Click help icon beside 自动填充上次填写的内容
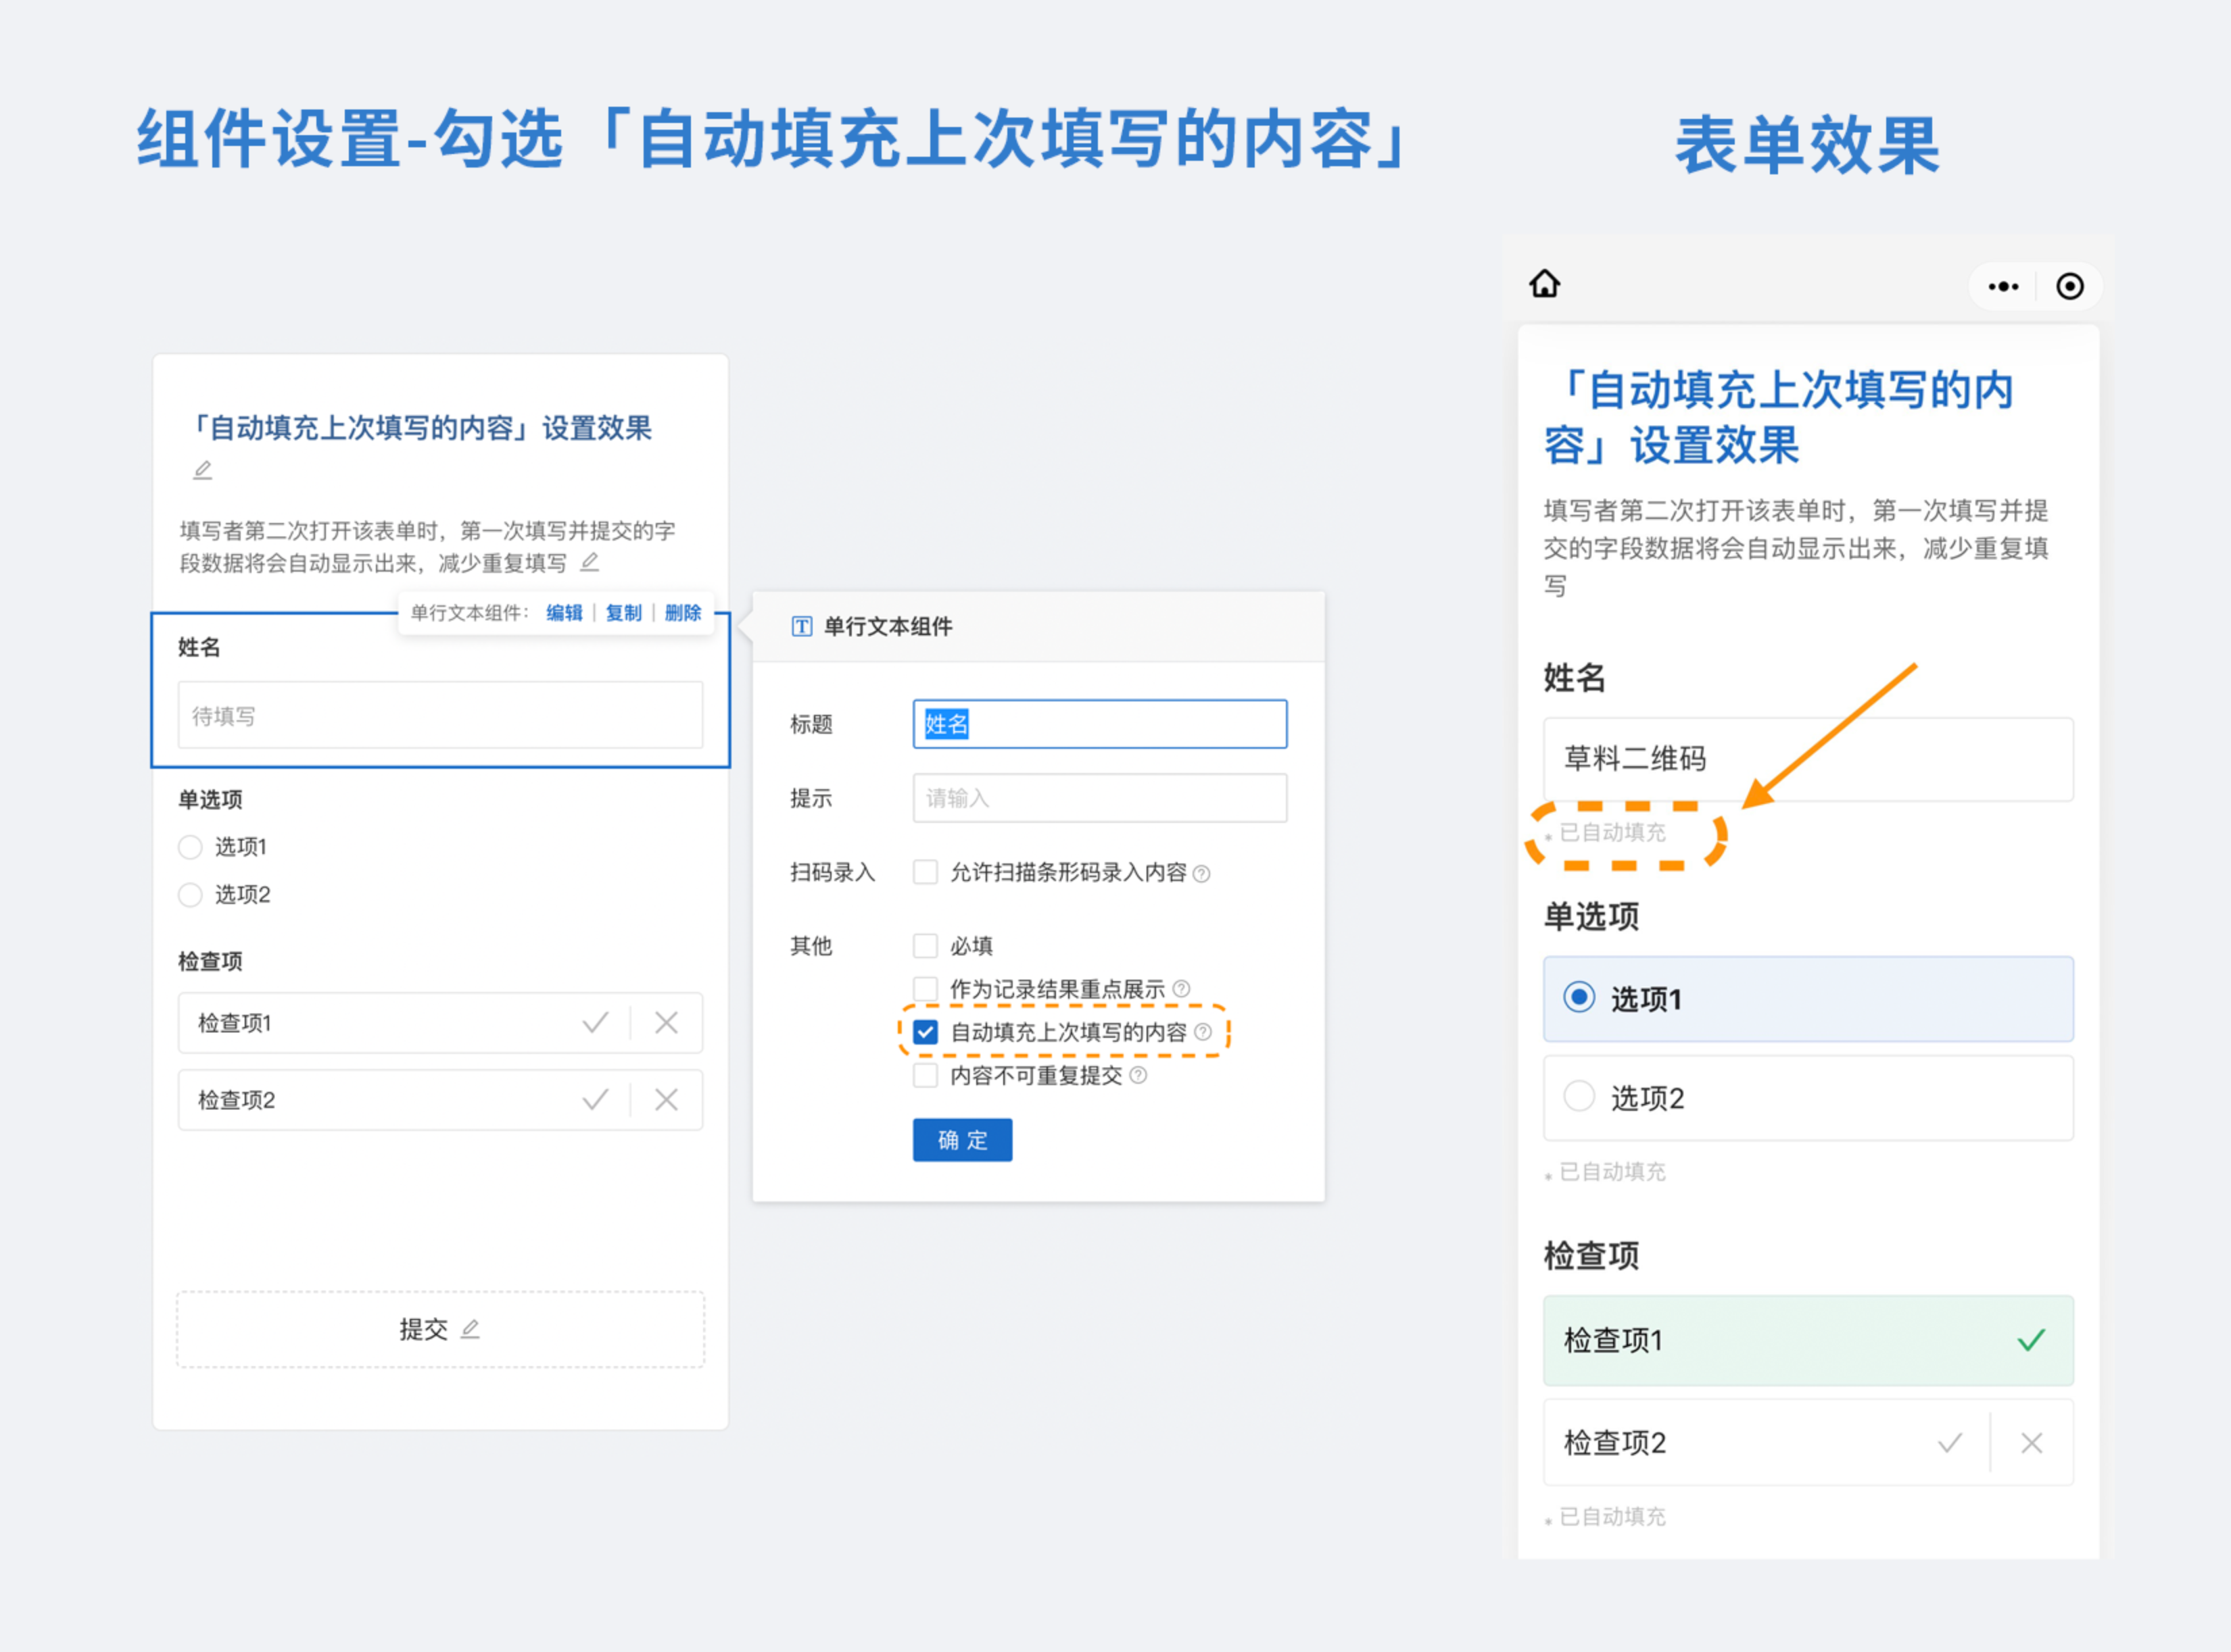 point(1203,1032)
